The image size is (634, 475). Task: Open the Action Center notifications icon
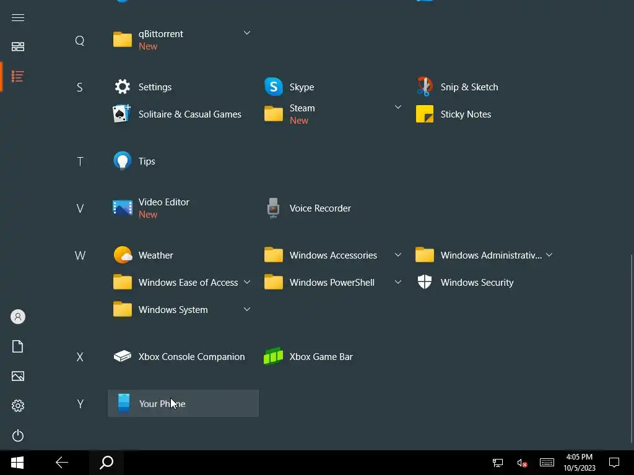click(x=614, y=463)
